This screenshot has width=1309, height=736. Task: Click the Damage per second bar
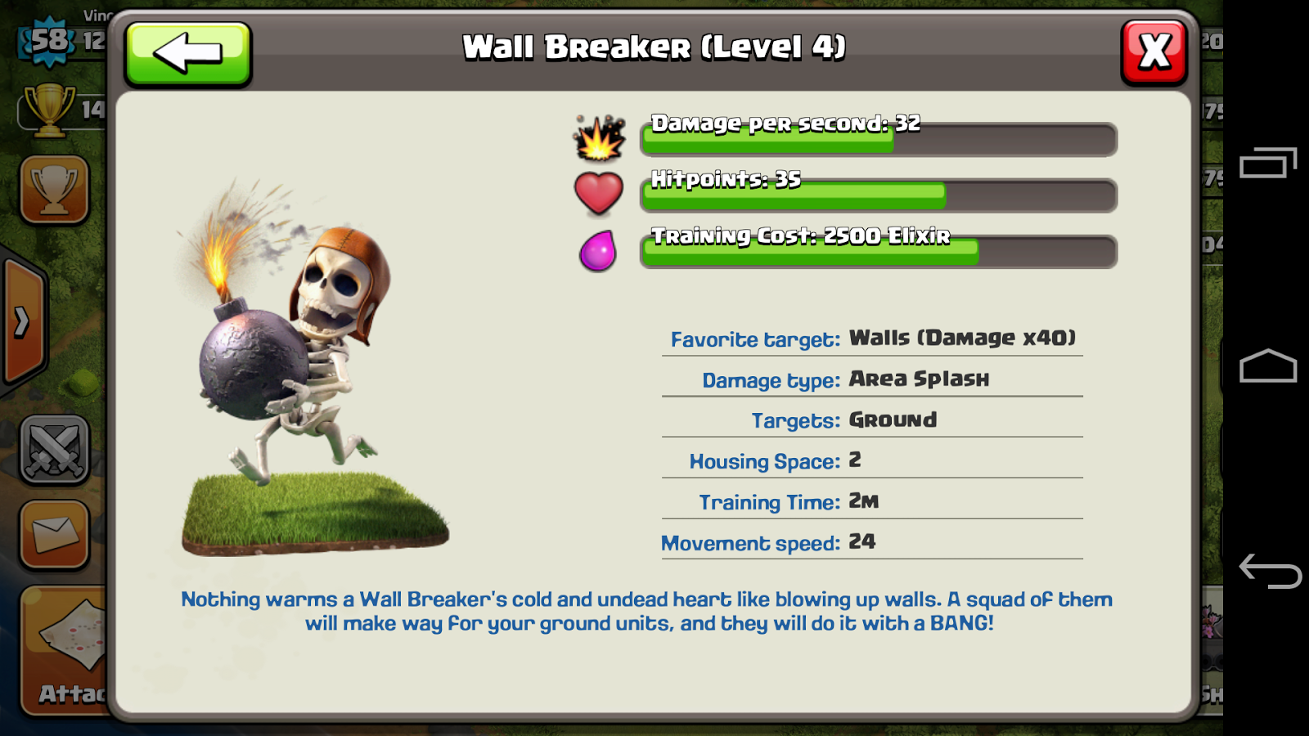[x=879, y=139]
